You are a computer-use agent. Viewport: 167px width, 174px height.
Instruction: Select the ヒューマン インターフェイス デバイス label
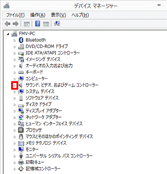pos(54,124)
